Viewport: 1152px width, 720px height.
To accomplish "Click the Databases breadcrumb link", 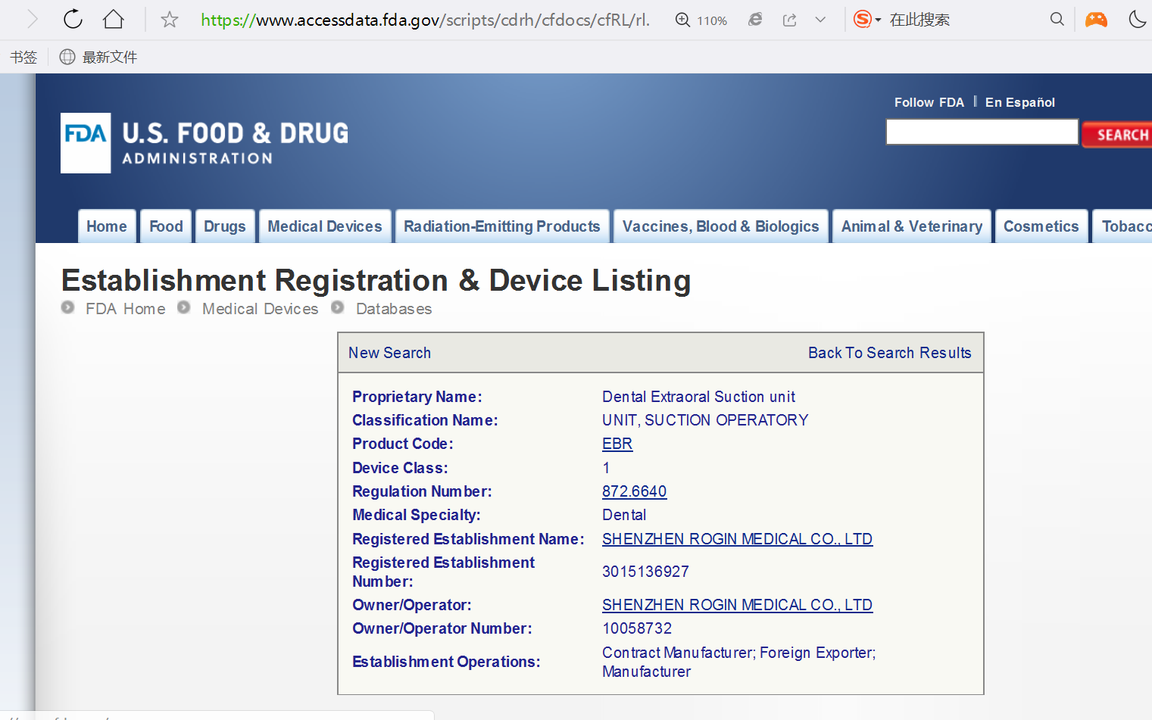I will [x=394, y=309].
